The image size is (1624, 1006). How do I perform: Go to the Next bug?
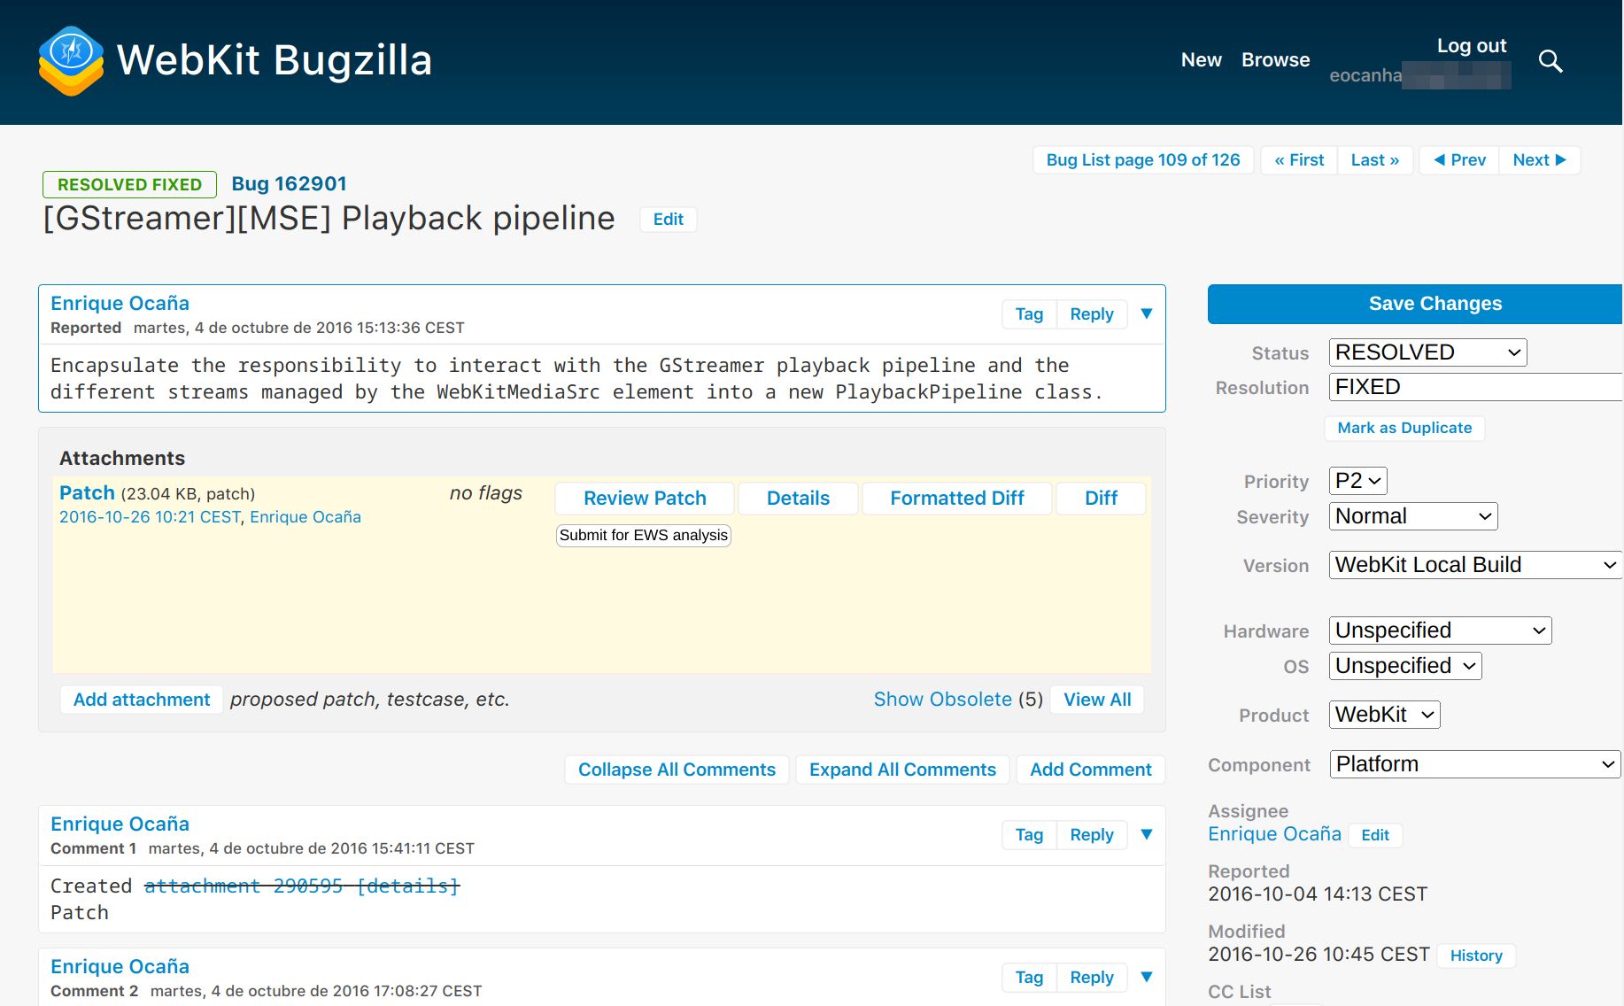coord(1539,160)
